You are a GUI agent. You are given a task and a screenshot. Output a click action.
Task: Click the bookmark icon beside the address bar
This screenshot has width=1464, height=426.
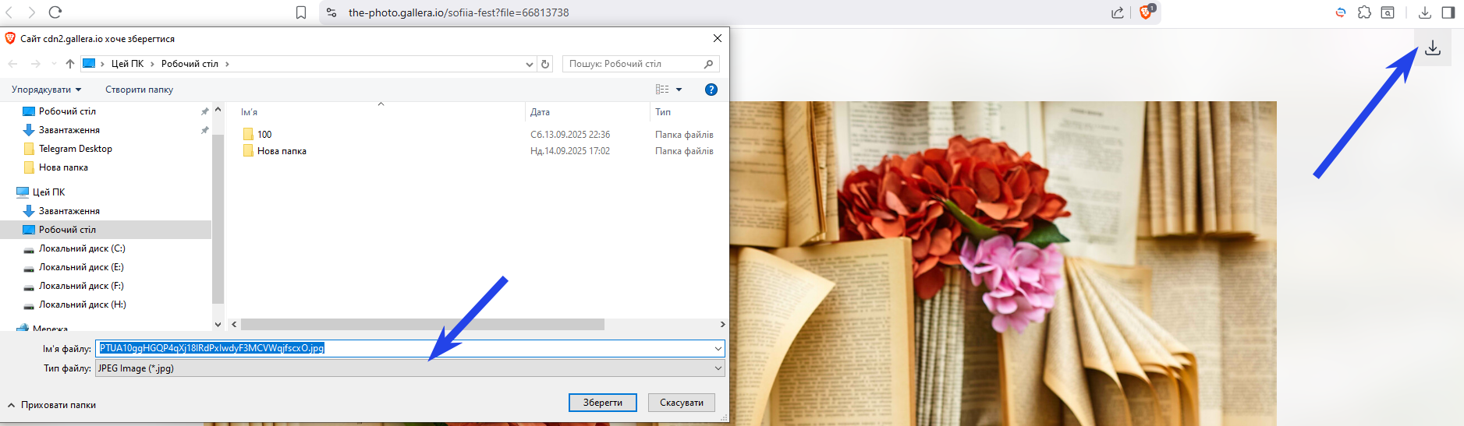(301, 12)
